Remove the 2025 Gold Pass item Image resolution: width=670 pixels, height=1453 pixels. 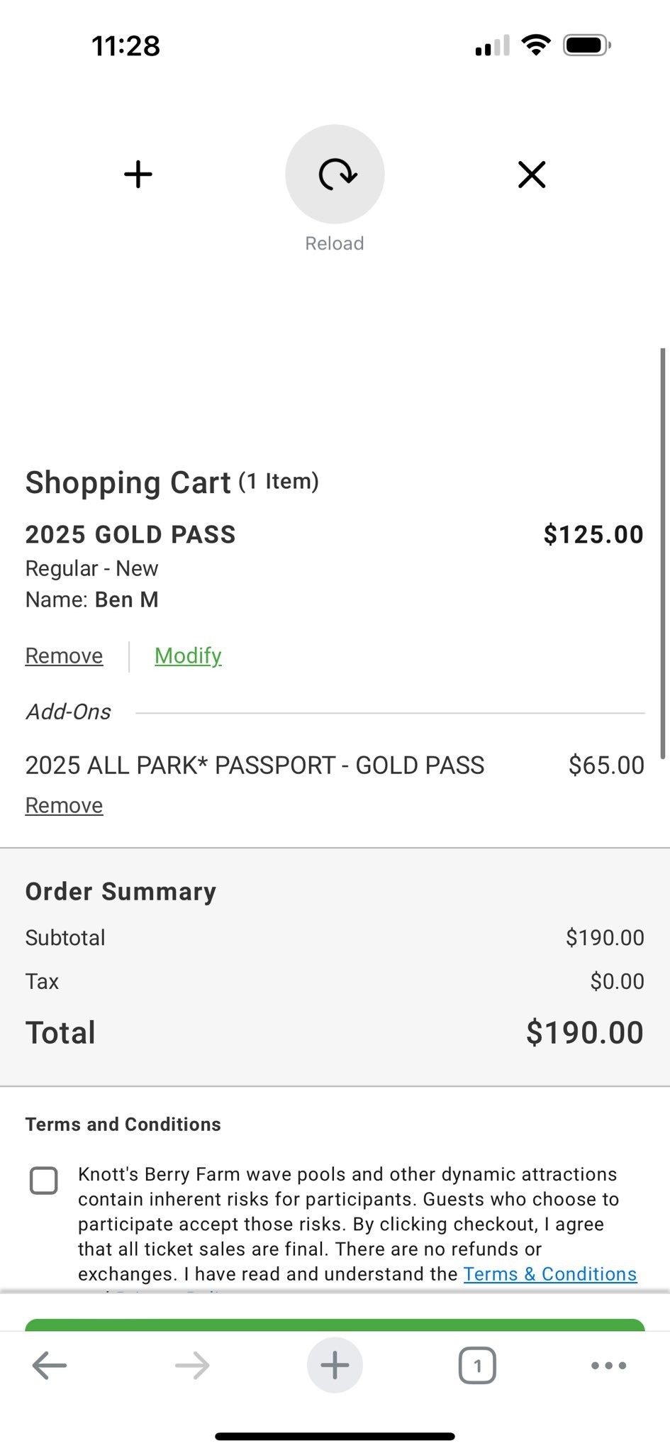point(64,656)
